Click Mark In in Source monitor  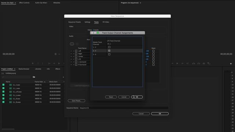tap(38, 63)
